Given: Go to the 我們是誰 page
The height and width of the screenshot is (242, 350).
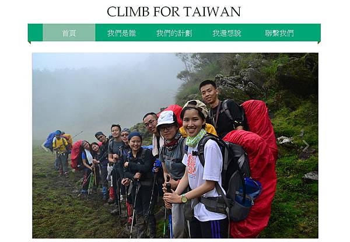Looking at the screenshot, I should [x=122, y=33].
